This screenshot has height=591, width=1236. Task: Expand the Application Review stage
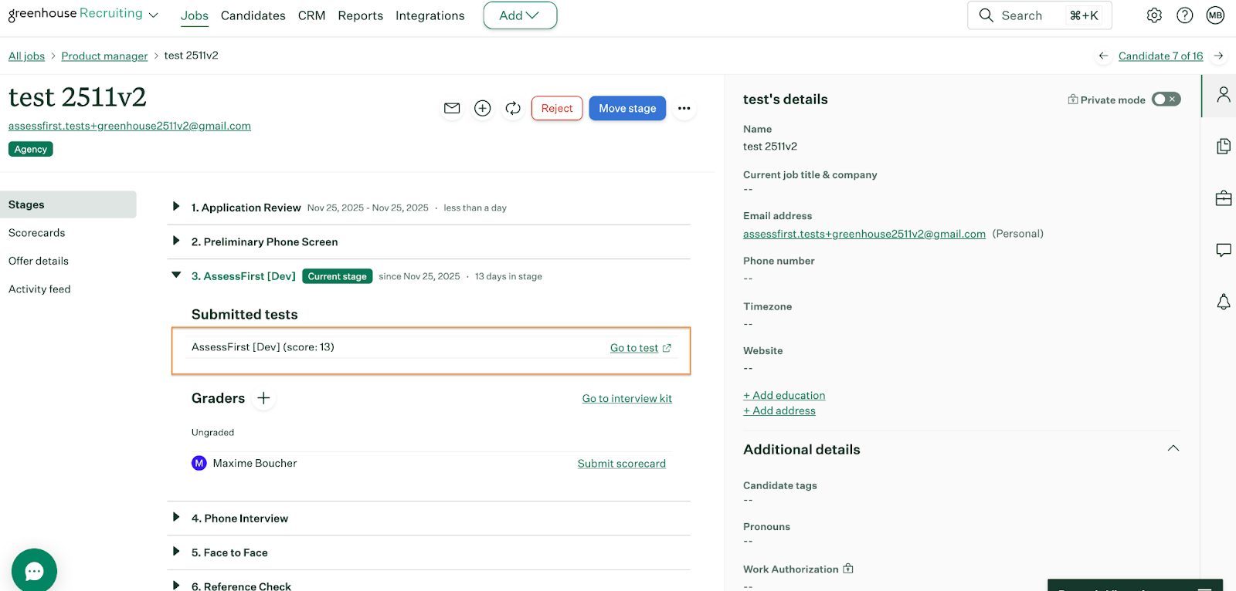(176, 207)
